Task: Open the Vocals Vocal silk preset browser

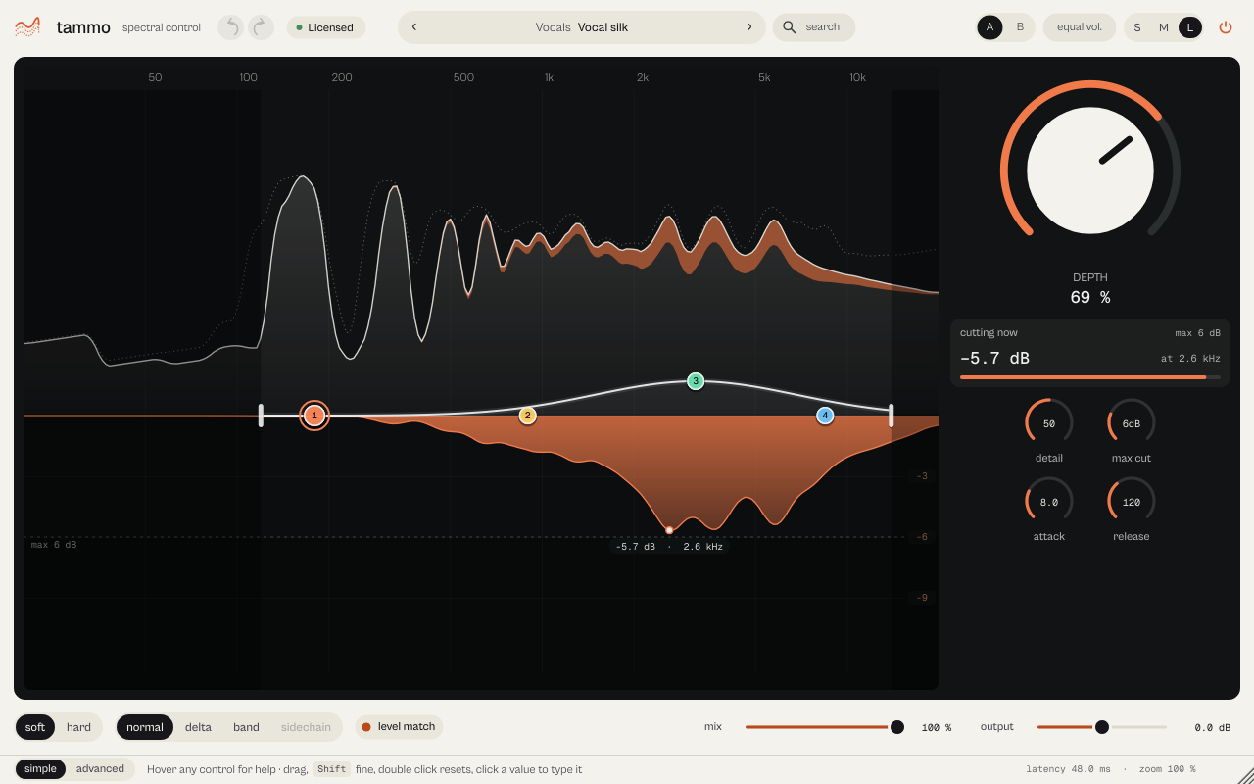Action: [582, 27]
